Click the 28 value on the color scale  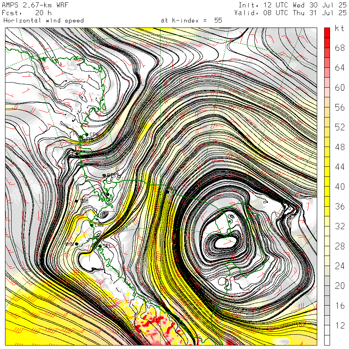pyautogui.click(x=340, y=246)
